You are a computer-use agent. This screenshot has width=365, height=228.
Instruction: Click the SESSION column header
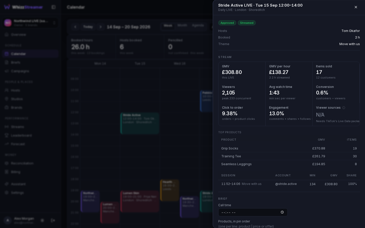[x=228, y=176]
